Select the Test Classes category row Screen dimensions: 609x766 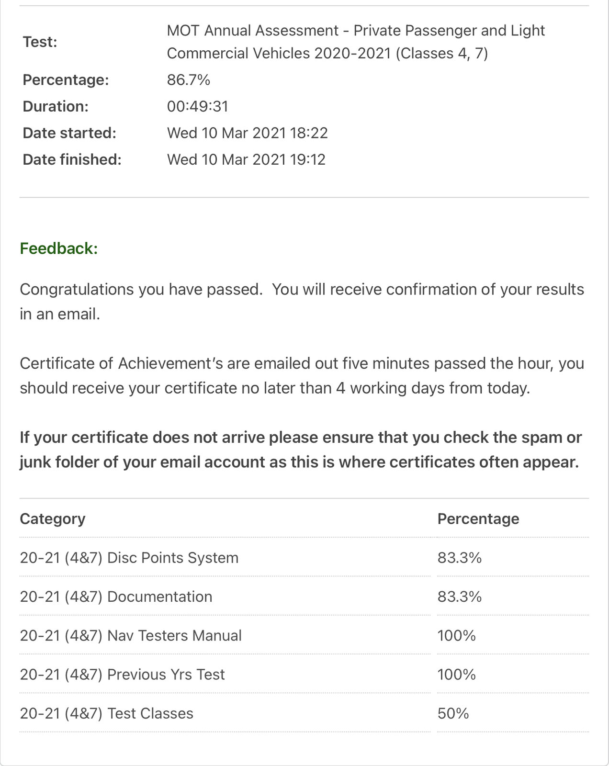[106, 713]
